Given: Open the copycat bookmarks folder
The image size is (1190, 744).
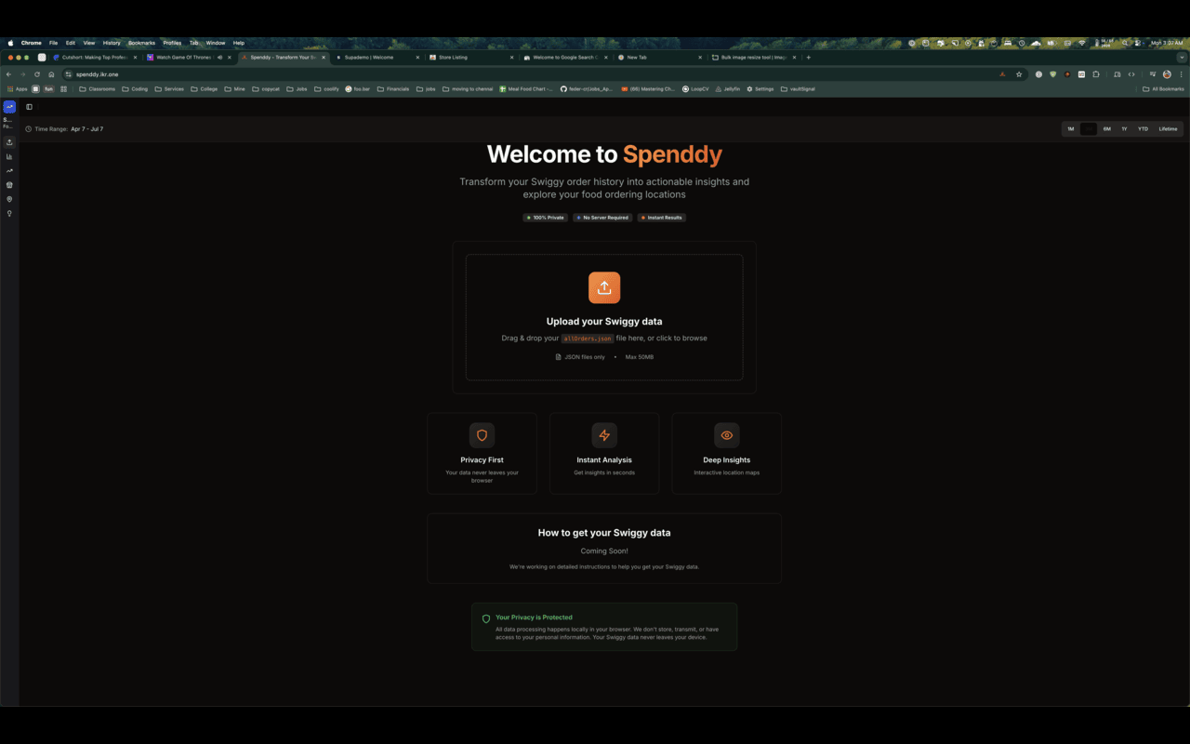Looking at the screenshot, I should pyautogui.click(x=266, y=89).
